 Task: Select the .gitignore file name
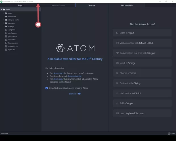(12, 30)
